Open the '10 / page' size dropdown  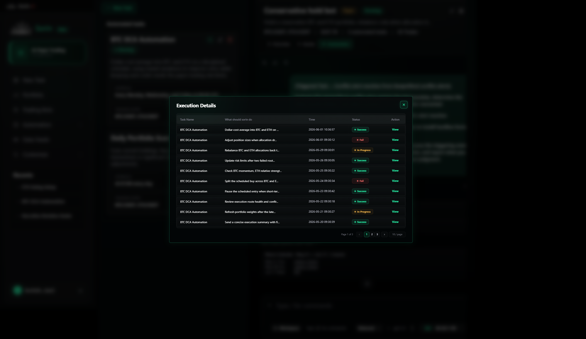pos(397,234)
